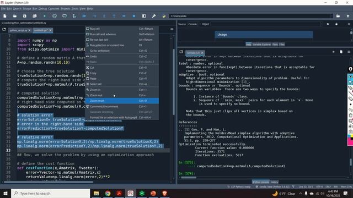The image size is (353, 198).
Task: Click Run cell and advance toolbar icon
Action: pos(65,16)
